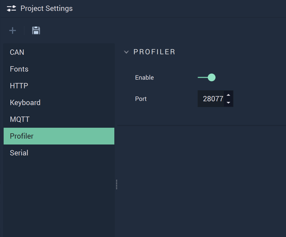
Task: Increase Port value with up arrow
Action: [x=228, y=95]
